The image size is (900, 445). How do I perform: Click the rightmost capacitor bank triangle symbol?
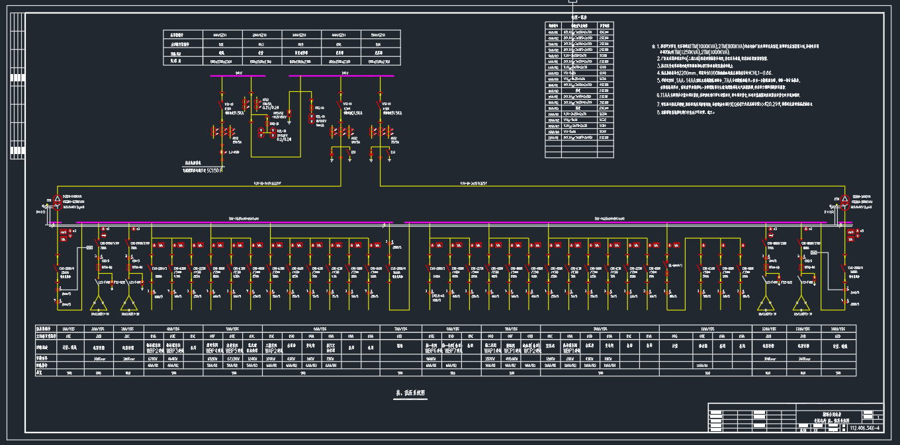click(801, 303)
